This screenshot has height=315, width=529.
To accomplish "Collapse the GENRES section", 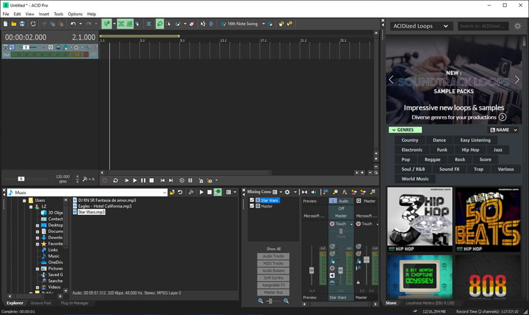I will pyautogui.click(x=405, y=130).
